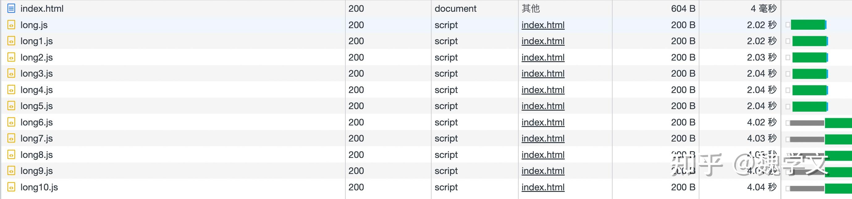The width and height of the screenshot is (852, 199).
Task: Click the script icon for long10.js
Action: coord(11,187)
